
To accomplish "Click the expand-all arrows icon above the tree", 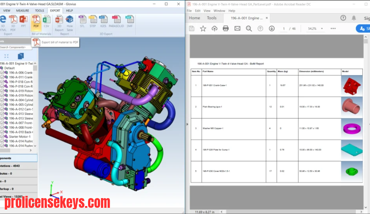I will 6,56.
